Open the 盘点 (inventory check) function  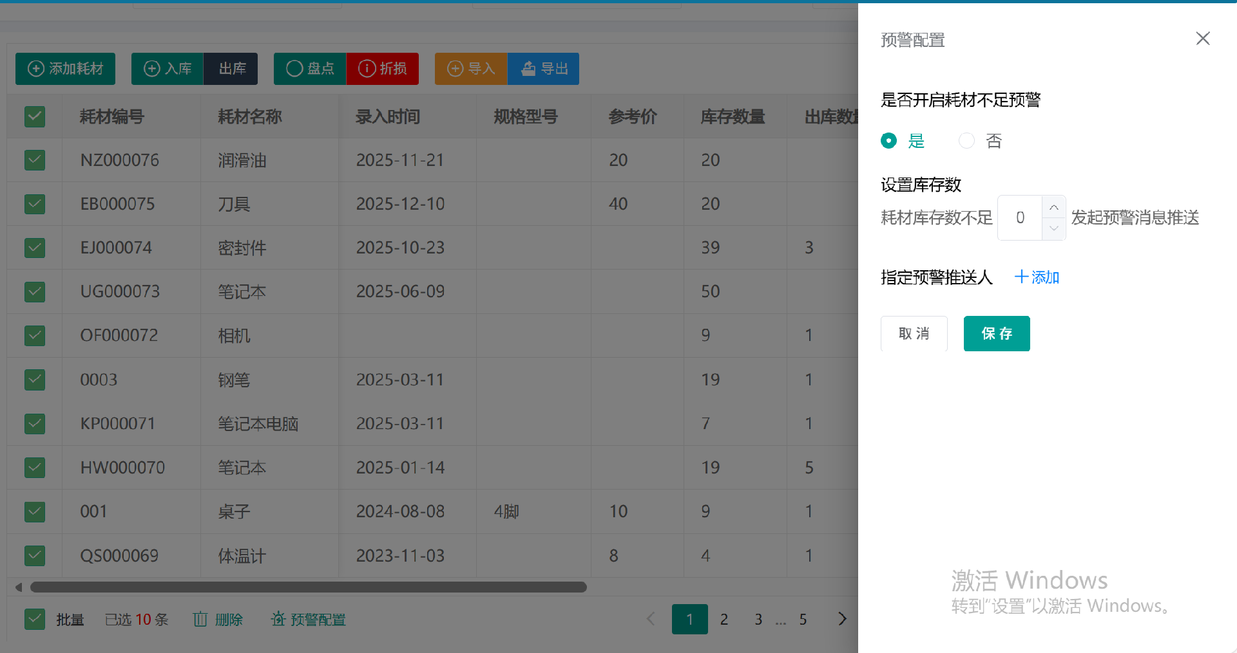(309, 68)
